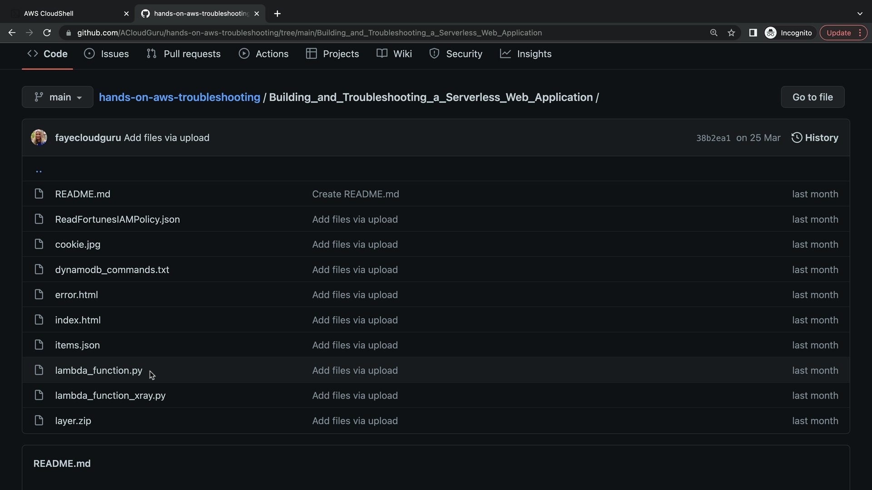872x490 pixels.
Task: Go back with the browser arrow
Action: (12, 33)
